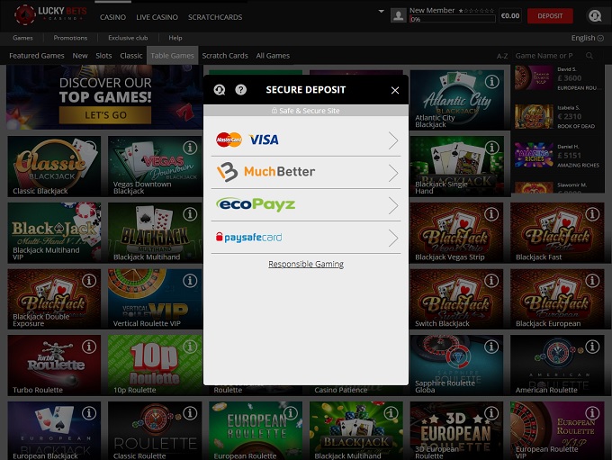Open the LIVE CASINO menu
The height and width of the screenshot is (460, 612).
click(x=157, y=16)
